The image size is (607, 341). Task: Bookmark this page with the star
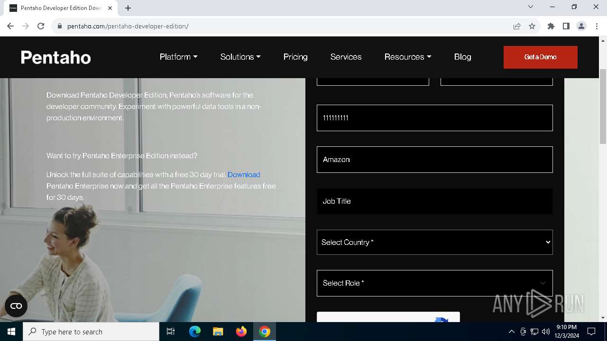tap(532, 26)
